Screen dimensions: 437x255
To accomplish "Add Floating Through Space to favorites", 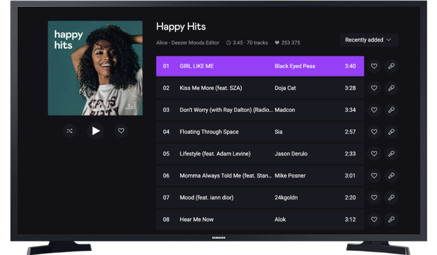I will [x=374, y=132].
